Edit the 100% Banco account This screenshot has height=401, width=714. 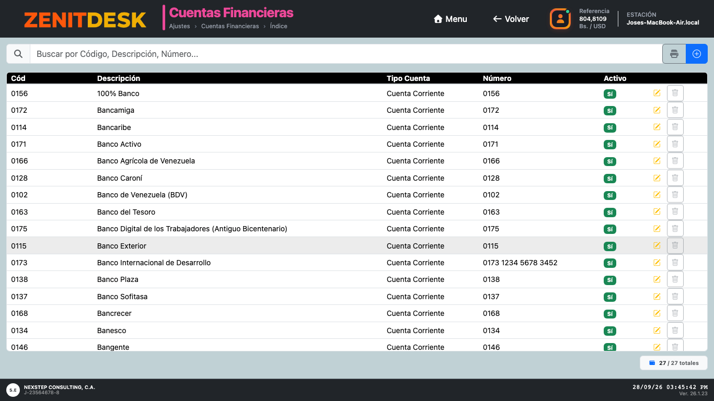tap(657, 93)
